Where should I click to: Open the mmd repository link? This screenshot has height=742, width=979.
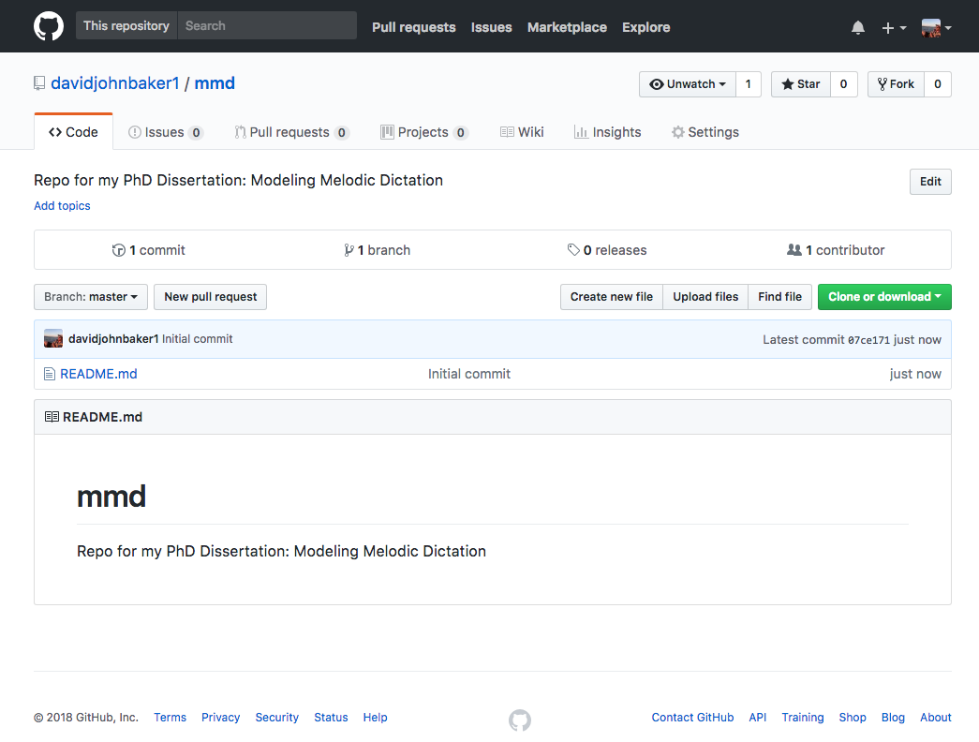pos(215,83)
